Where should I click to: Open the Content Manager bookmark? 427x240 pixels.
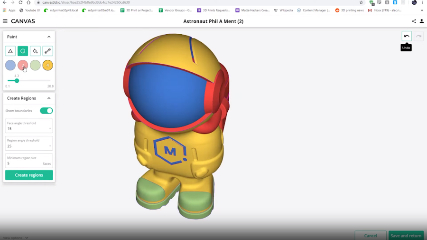point(314,10)
